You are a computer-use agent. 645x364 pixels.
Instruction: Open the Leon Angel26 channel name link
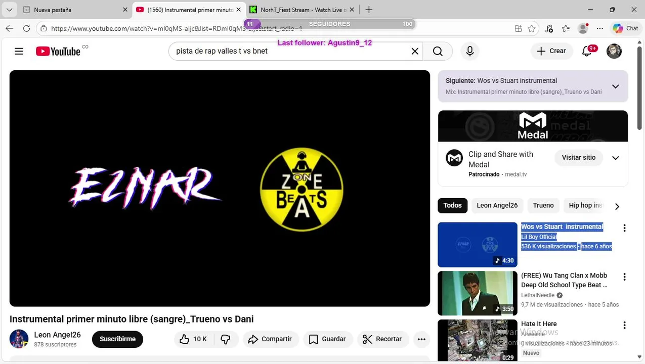tap(57, 335)
